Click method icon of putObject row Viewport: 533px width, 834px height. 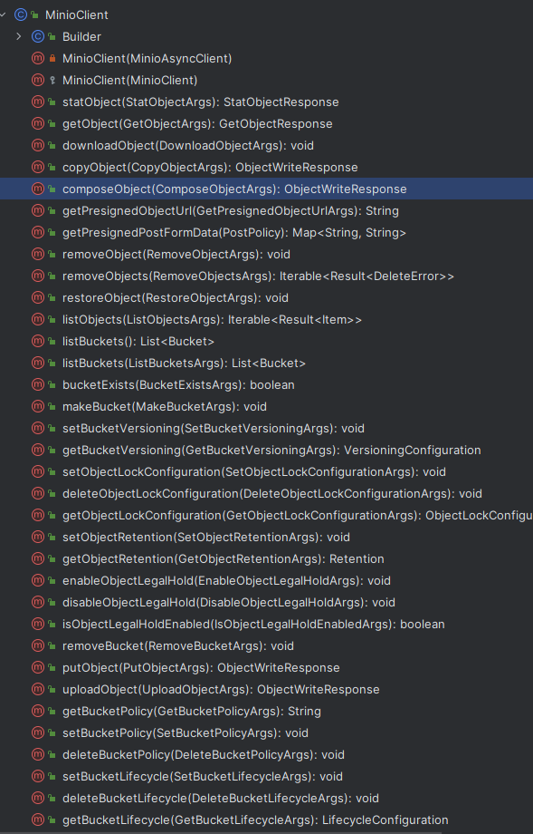coord(38,667)
